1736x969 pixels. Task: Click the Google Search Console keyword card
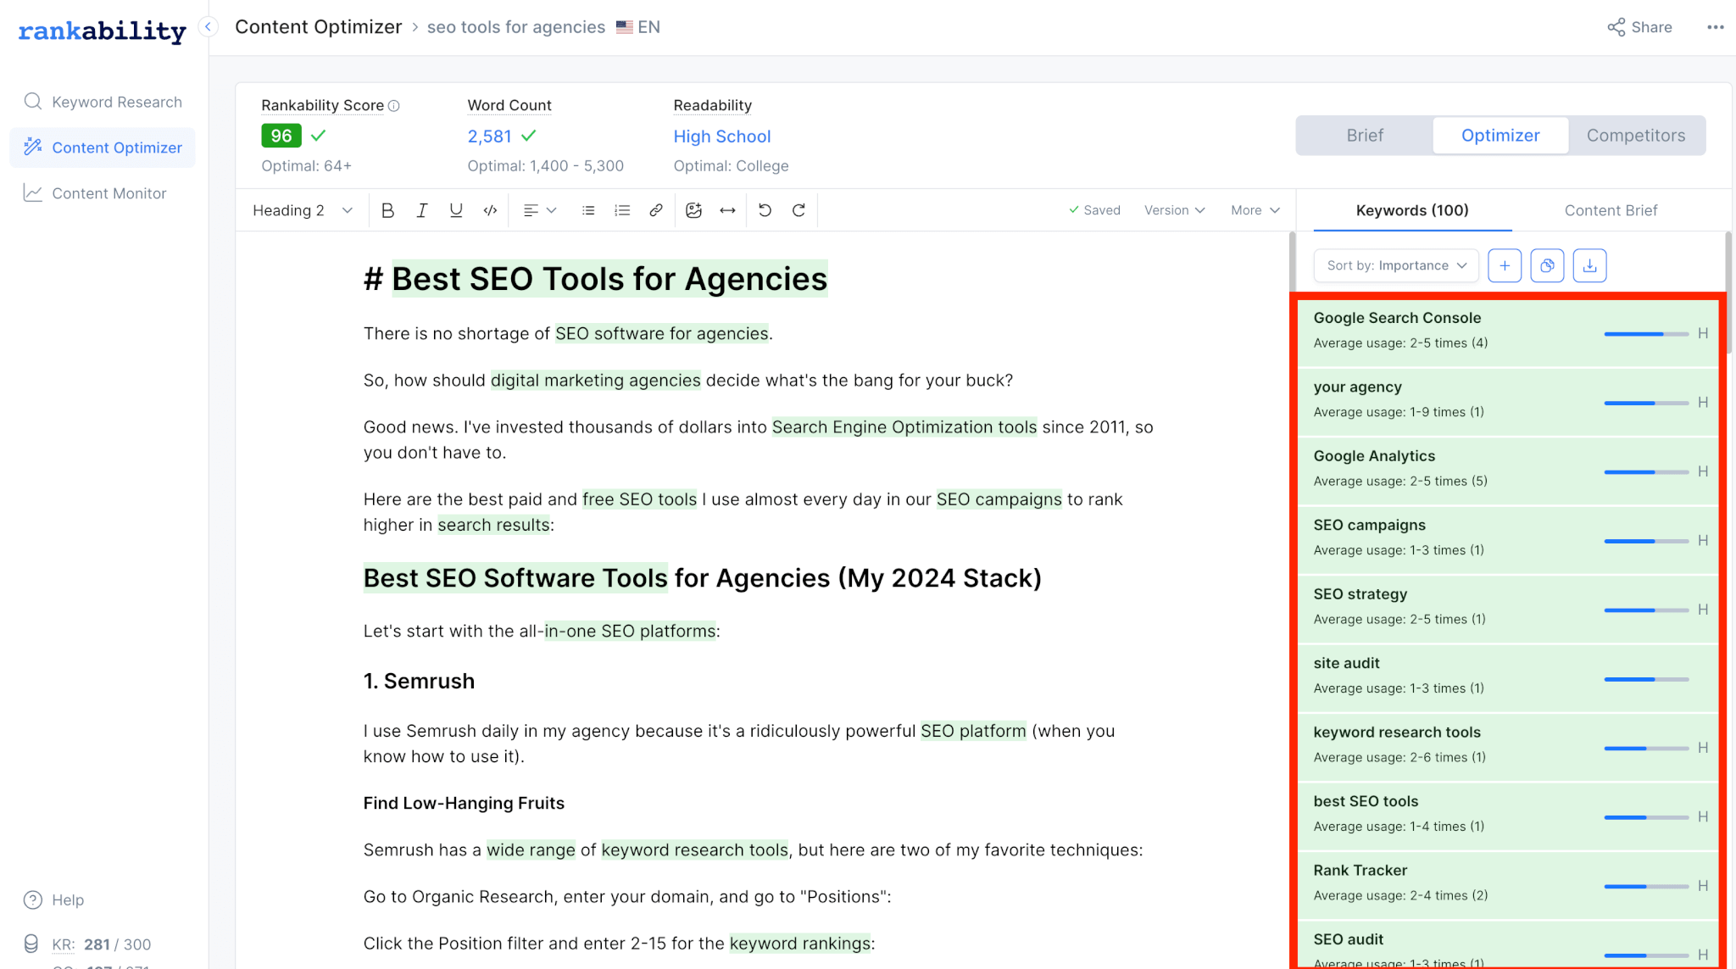(x=1508, y=332)
